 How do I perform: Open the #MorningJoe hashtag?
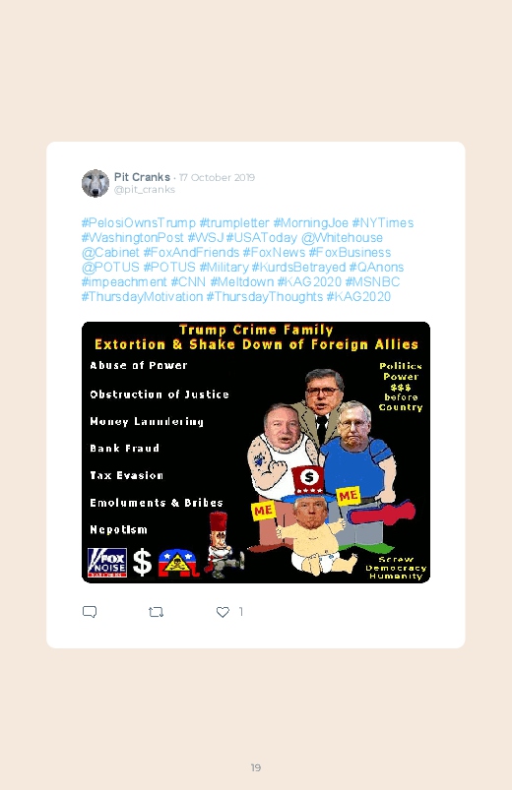(310, 222)
